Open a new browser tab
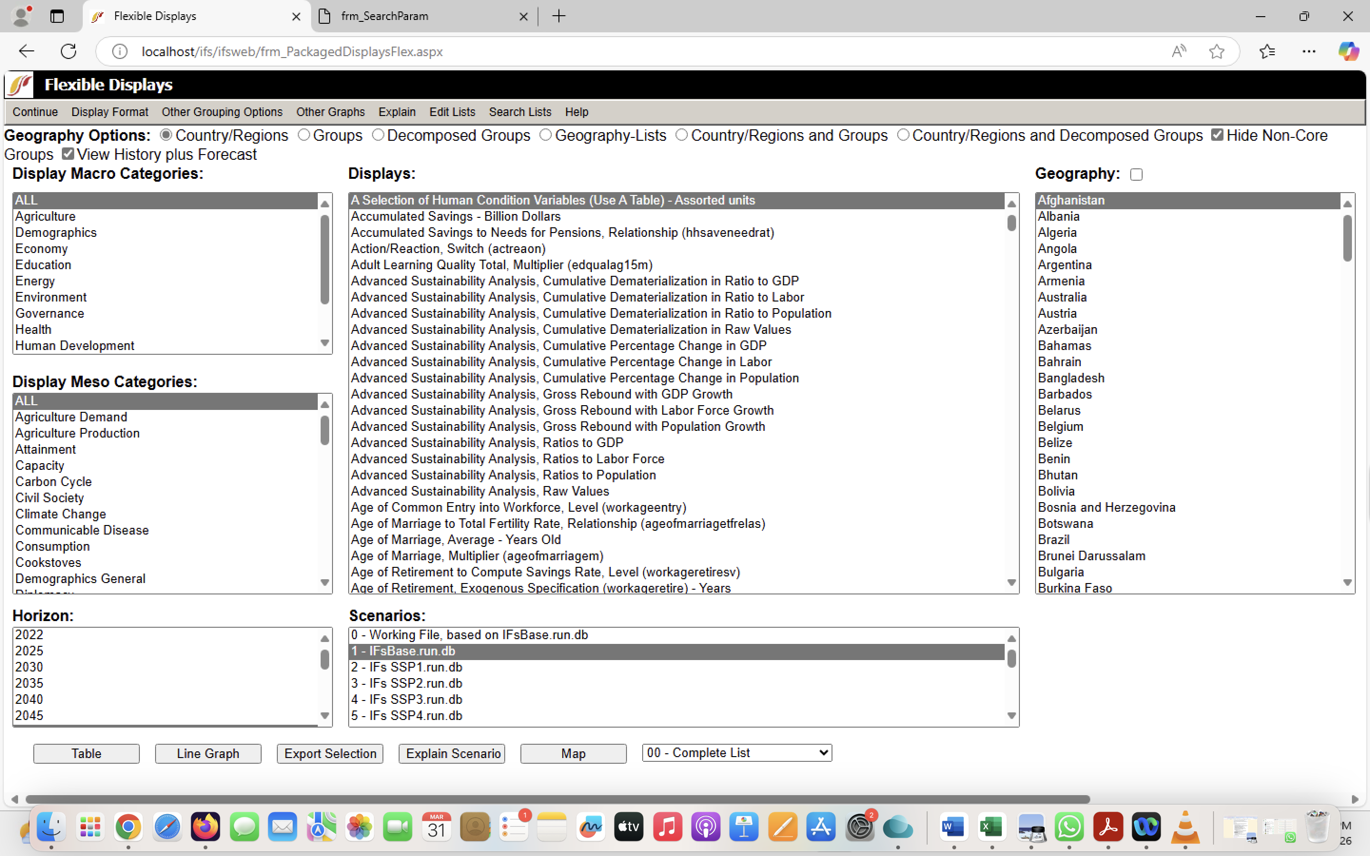The height and width of the screenshot is (856, 1370). [559, 16]
